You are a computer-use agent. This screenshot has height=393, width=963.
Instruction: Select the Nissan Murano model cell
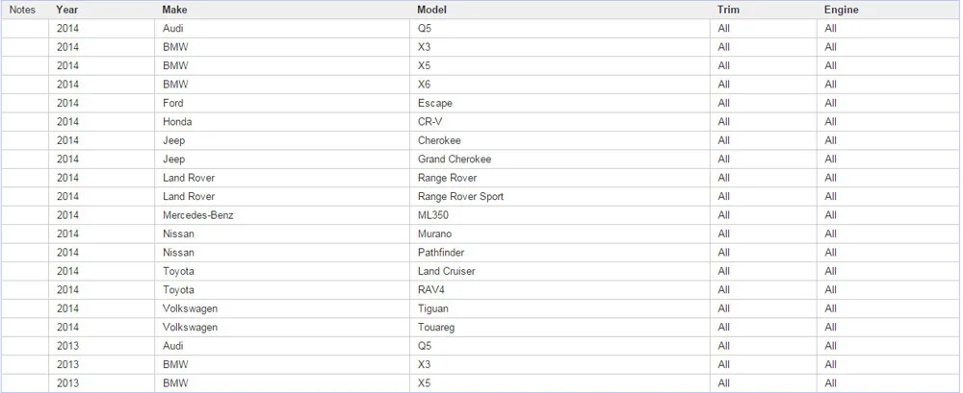point(560,233)
